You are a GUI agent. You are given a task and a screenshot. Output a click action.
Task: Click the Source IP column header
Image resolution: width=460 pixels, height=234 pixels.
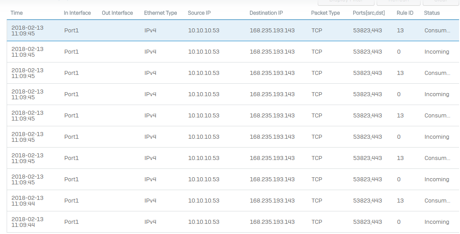199,13
